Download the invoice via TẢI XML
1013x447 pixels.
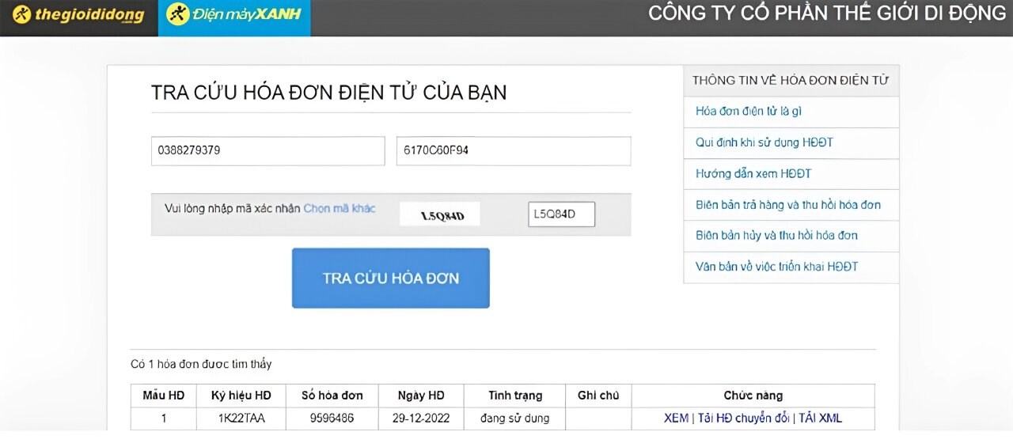(x=820, y=418)
